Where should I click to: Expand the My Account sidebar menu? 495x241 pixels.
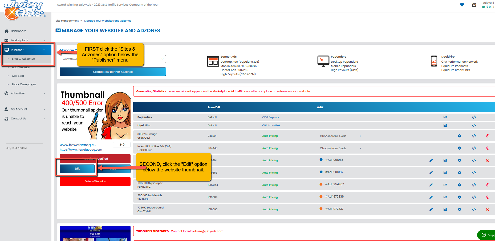pos(25,109)
